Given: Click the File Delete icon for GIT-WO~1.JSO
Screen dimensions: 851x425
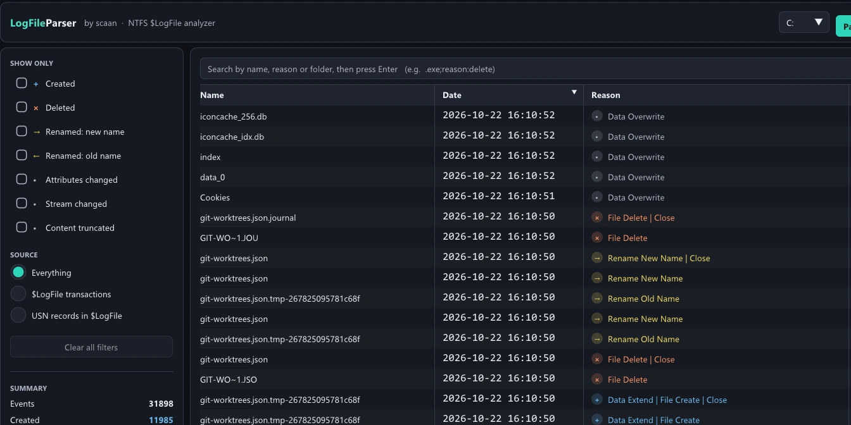Looking at the screenshot, I should tap(596, 379).
